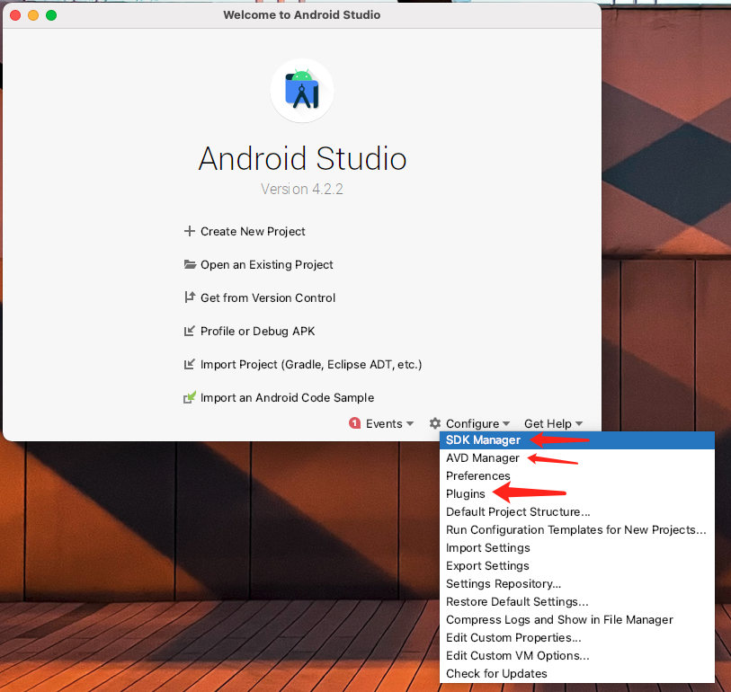Open Preferences from the Configure menu

point(576,475)
